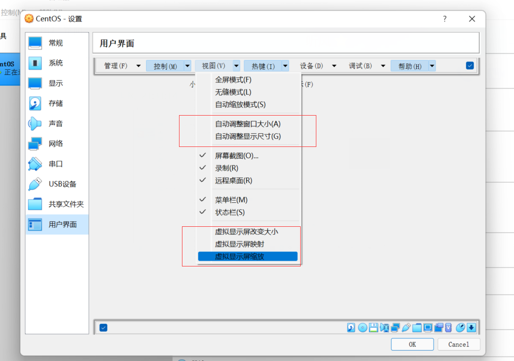This screenshot has height=361, width=514.
Task: Click the shared folder status bar icon
Action: tap(417, 328)
